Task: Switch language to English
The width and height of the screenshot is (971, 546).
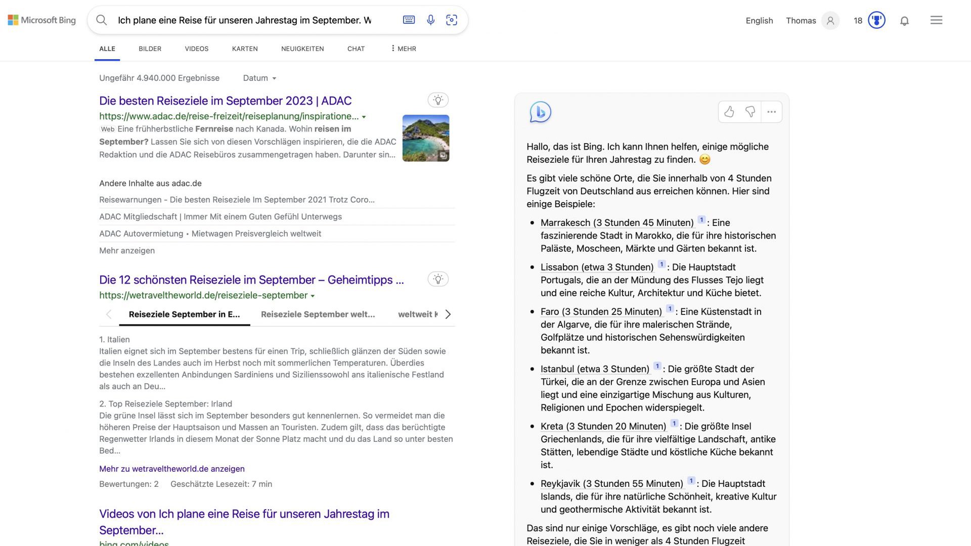Action: 759,21
